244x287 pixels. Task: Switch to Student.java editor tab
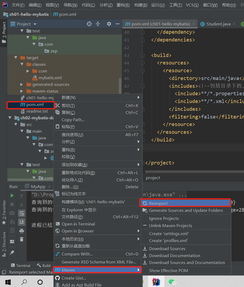[218, 24]
